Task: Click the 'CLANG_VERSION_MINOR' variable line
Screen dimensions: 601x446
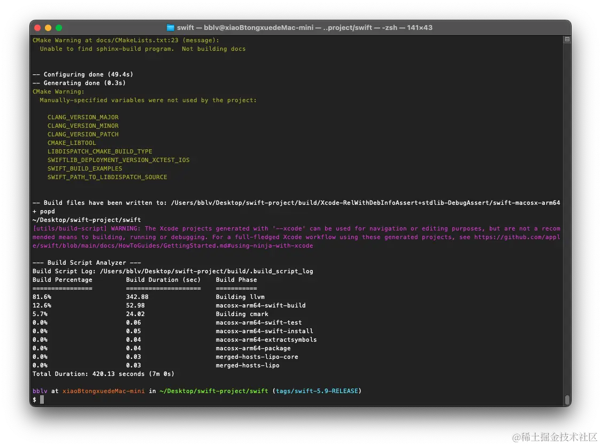Action: click(83, 126)
